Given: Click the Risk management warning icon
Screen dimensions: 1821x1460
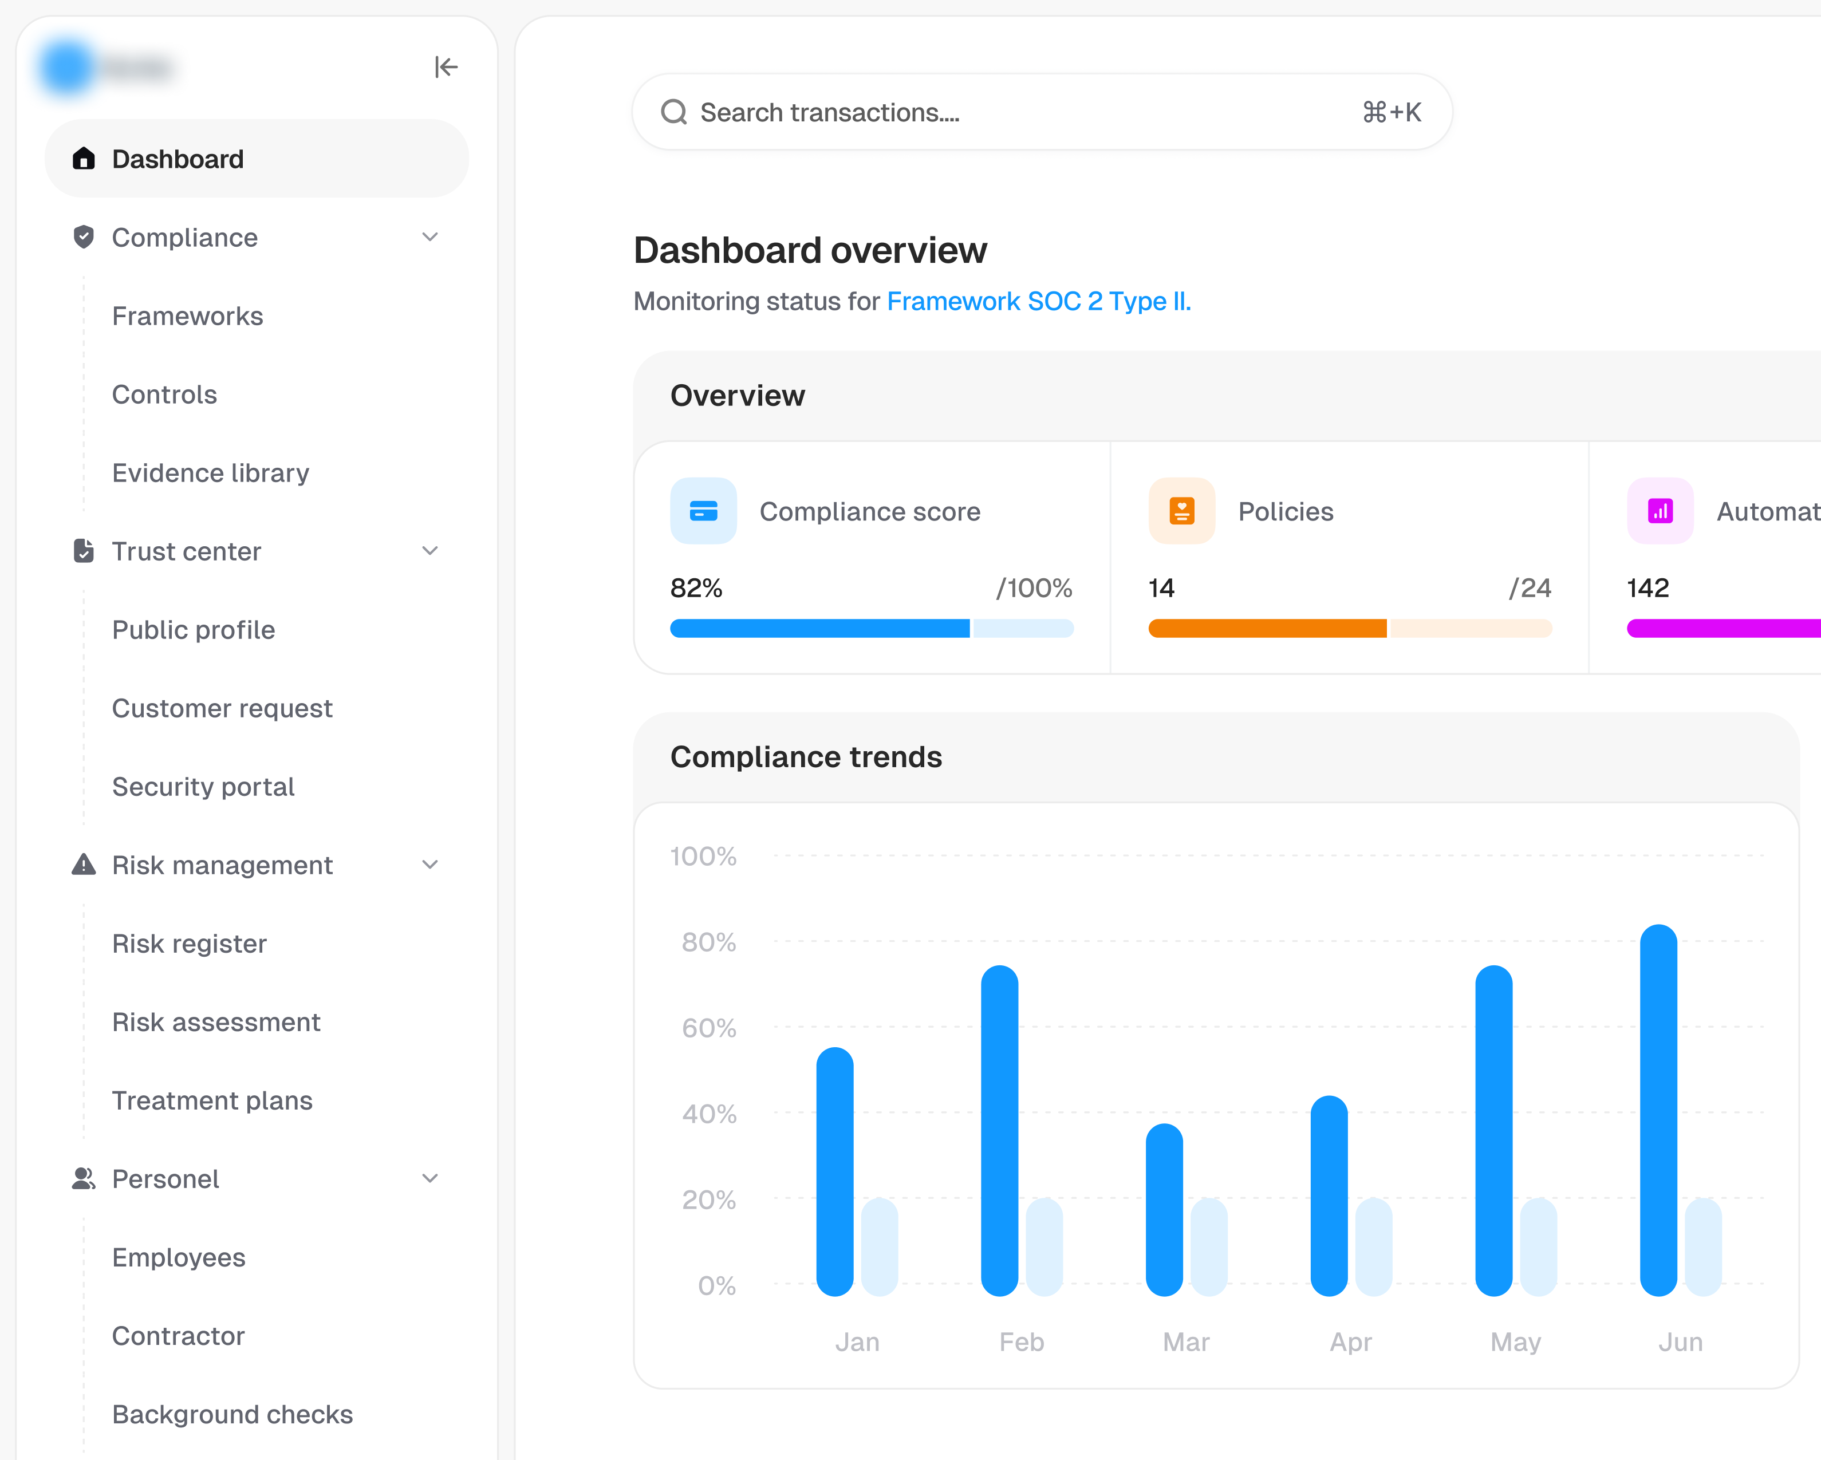Looking at the screenshot, I should pos(84,865).
